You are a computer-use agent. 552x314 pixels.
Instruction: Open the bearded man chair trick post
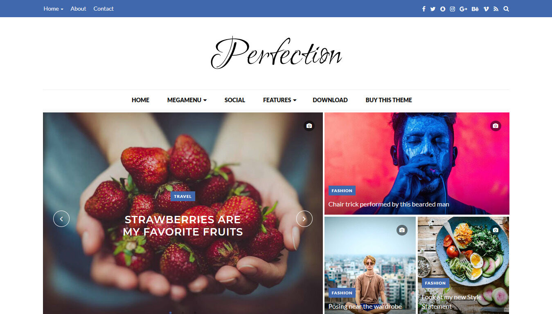pyautogui.click(x=389, y=204)
